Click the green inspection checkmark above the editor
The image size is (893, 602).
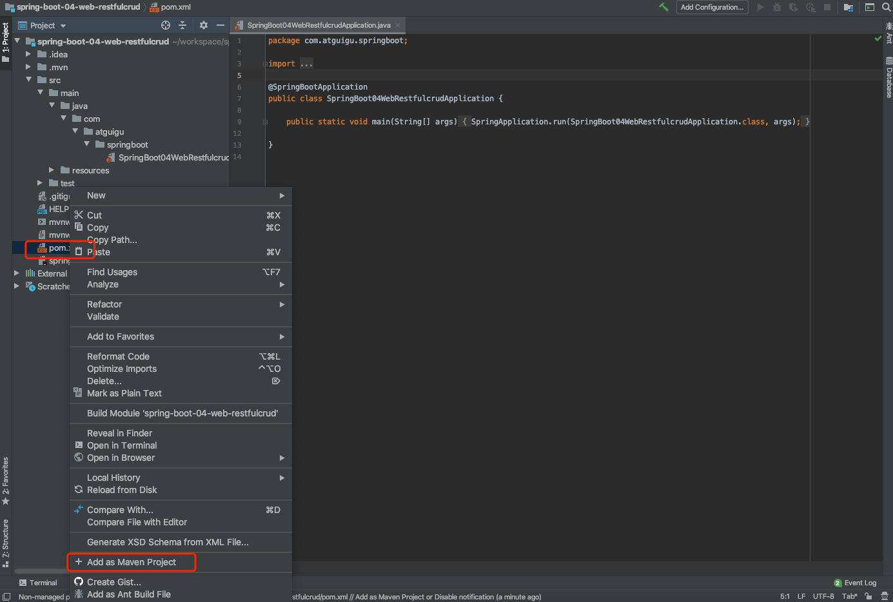point(878,38)
